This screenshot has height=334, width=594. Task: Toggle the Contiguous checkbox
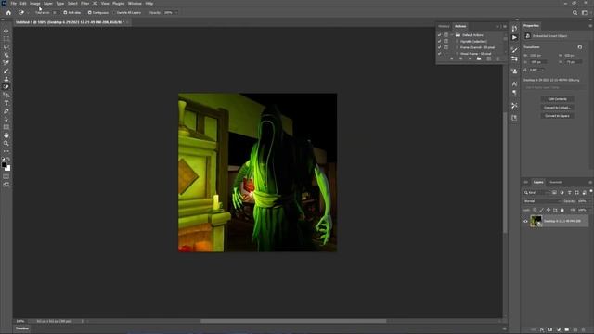point(90,12)
